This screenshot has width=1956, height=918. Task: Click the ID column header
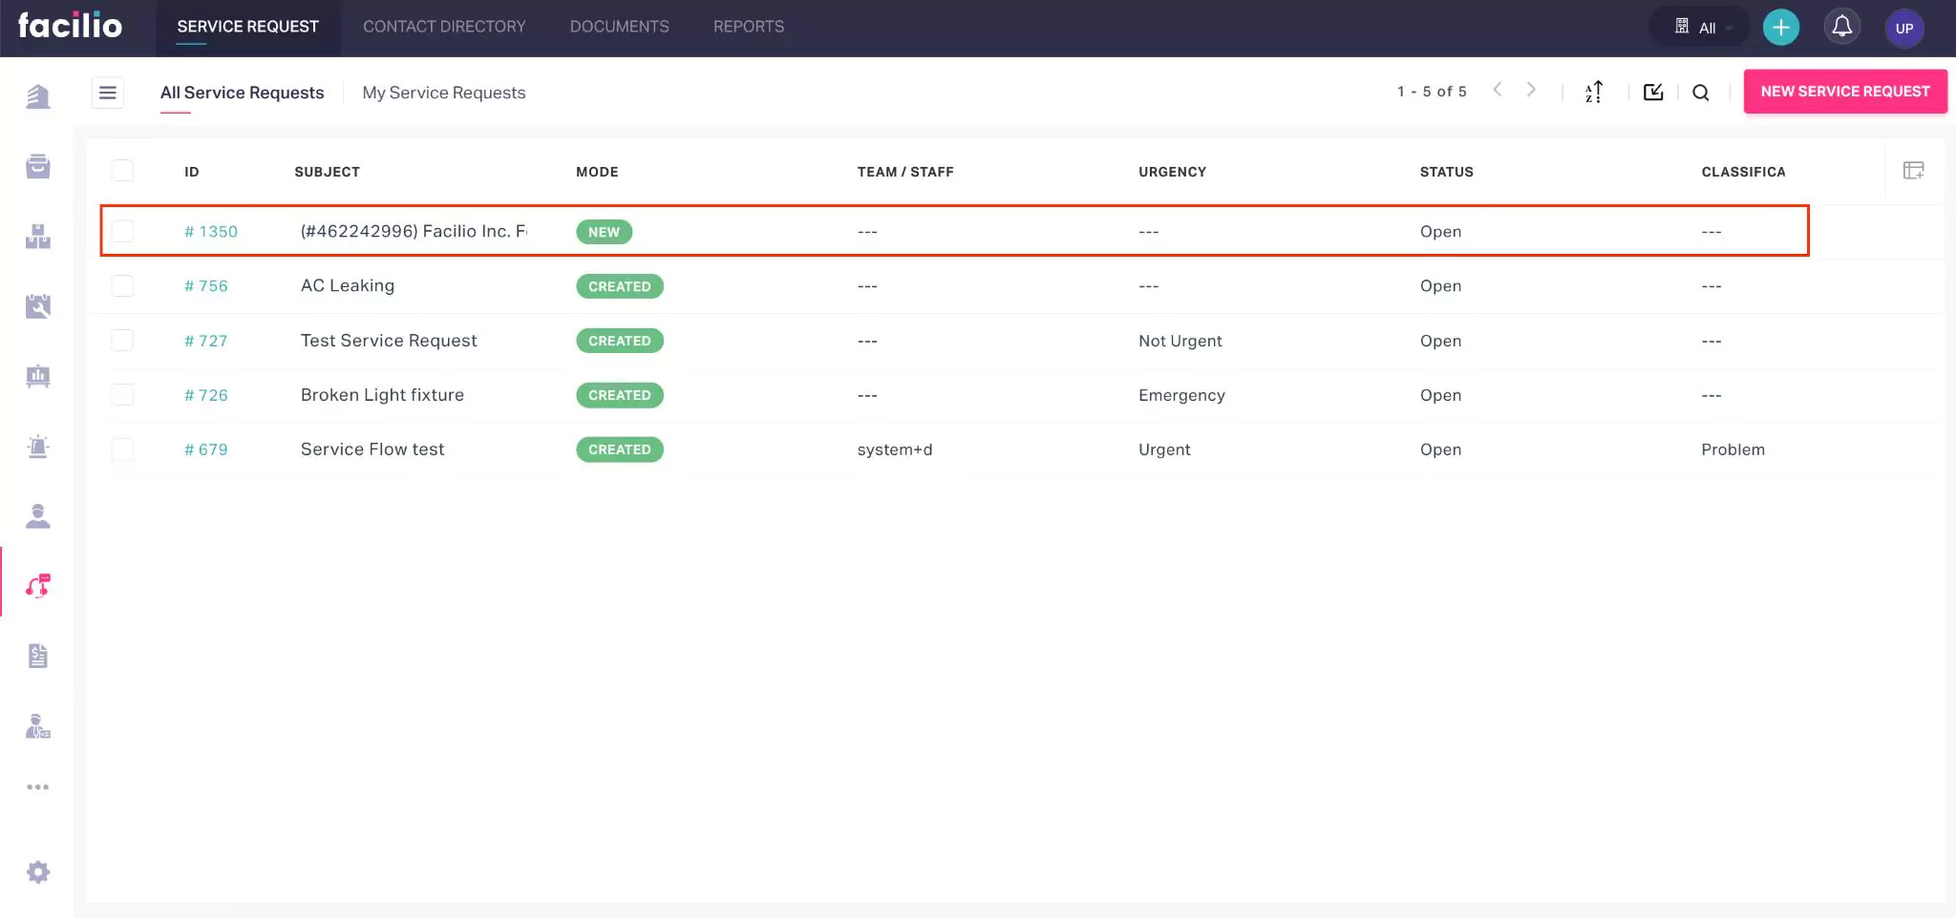[192, 172]
